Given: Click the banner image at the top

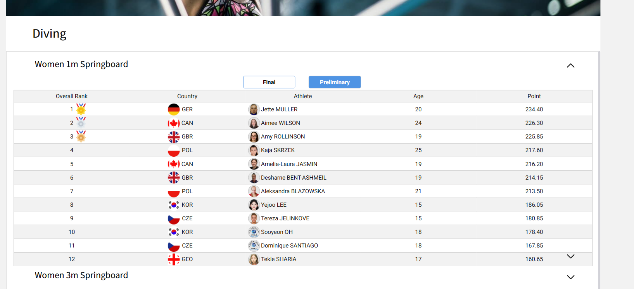Looking at the screenshot, I should 303,8.
